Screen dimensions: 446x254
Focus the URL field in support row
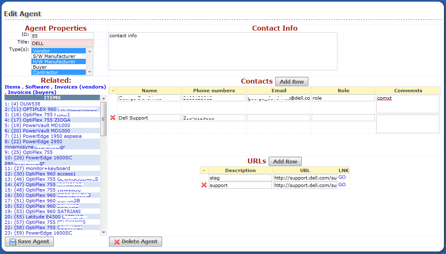pyautogui.click(x=305, y=185)
